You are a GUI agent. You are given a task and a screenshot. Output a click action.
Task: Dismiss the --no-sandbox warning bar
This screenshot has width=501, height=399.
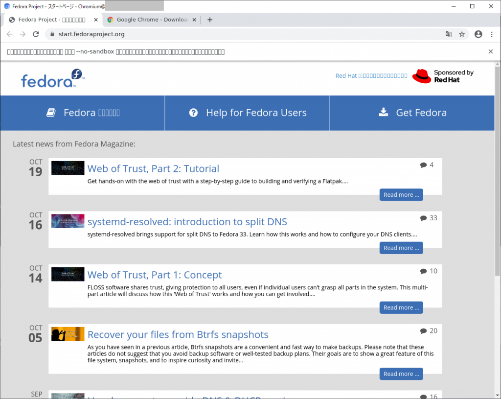(490, 51)
